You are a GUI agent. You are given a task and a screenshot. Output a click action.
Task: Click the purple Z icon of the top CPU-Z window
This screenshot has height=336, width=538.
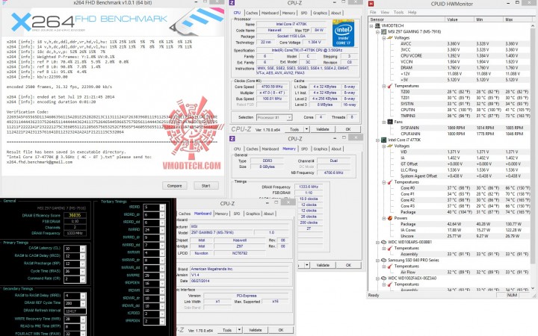point(232,3)
